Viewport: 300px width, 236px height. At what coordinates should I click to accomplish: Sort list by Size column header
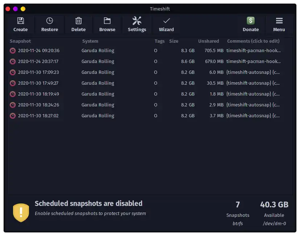[174, 41]
